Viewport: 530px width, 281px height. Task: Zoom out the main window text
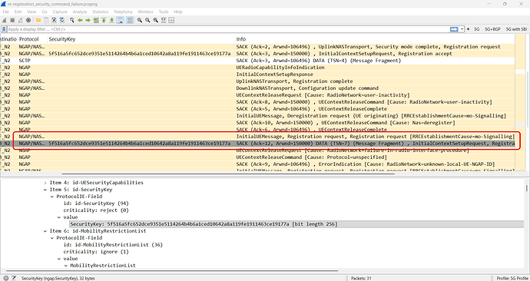coord(147,20)
